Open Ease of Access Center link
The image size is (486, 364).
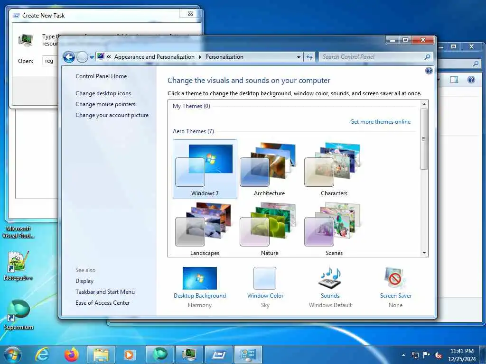(103, 303)
